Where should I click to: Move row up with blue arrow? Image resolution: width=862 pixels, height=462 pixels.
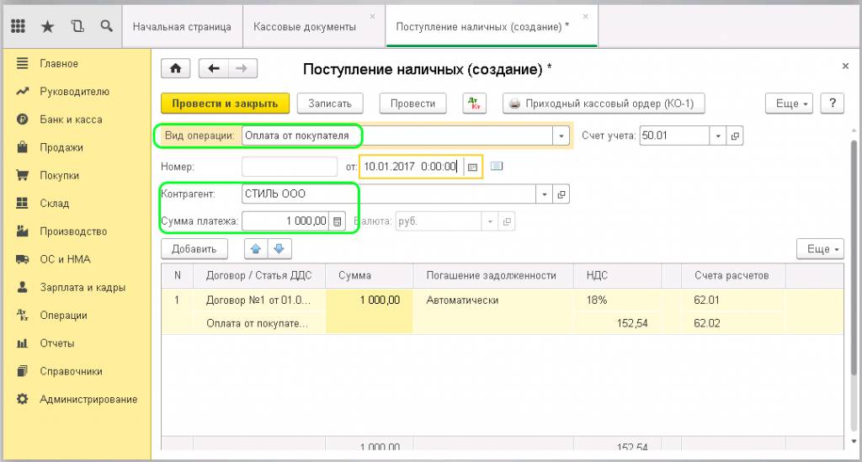tap(256, 249)
